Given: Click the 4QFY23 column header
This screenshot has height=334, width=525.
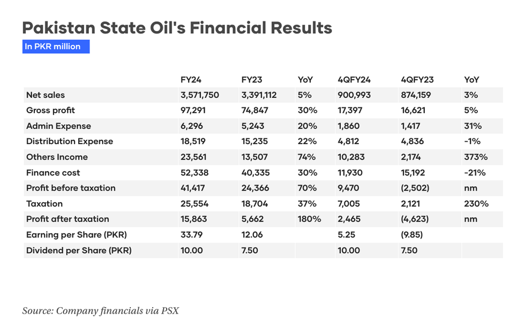Looking at the screenshot, I should point(417,80).
